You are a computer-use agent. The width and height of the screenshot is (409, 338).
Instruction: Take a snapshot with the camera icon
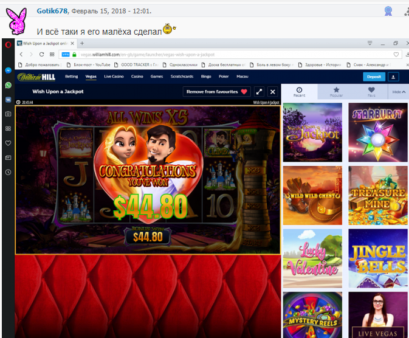(x=8, y=114)
